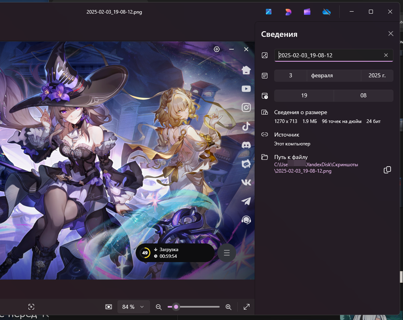Open Microsoft Designer icon in title bar

coord(288,12)
